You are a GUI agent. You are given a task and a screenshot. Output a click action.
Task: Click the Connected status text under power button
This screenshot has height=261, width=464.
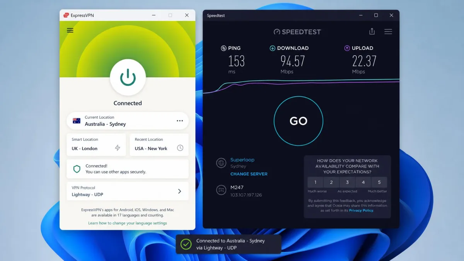click(x=128, y=103)
